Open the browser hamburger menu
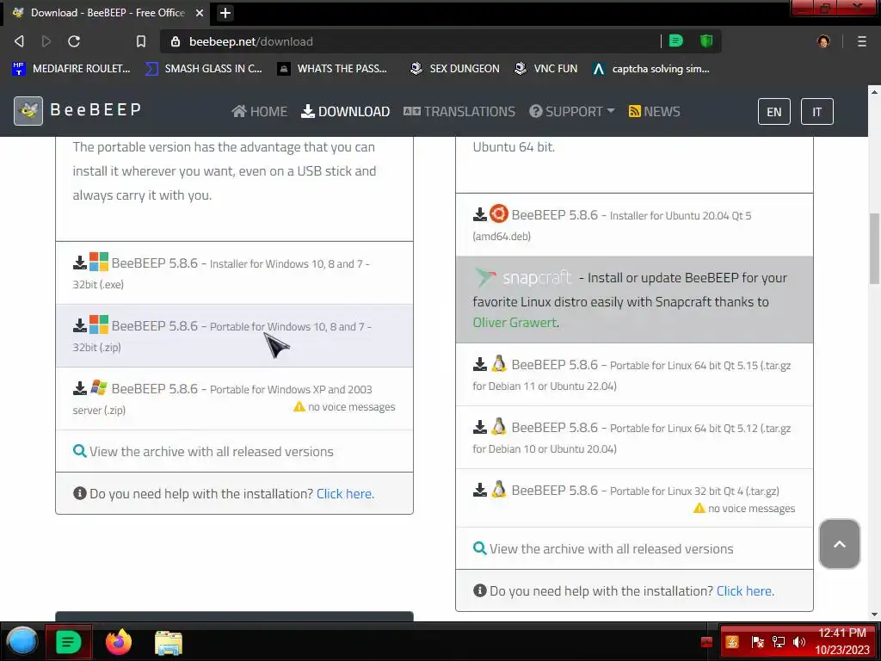881x661 pixels. 862,41
